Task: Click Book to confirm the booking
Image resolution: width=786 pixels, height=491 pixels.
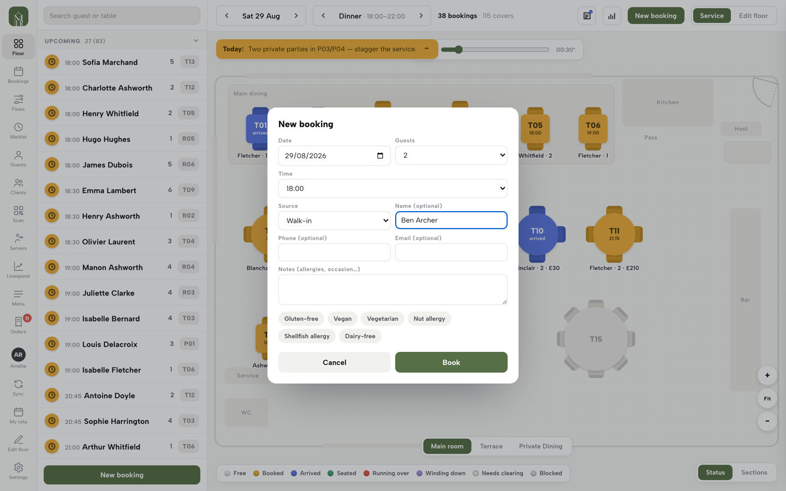Action: tap(451, 362)
